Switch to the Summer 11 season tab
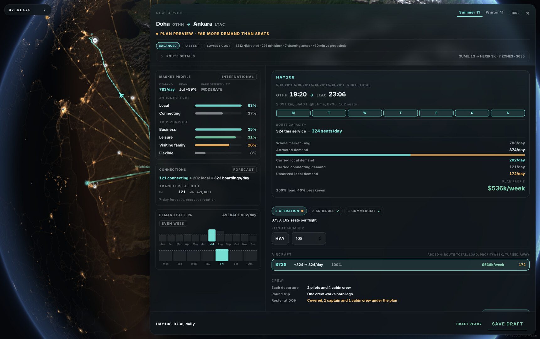Image resolution: width=540 pixels, height=339 pixels. tap(469, 13)
